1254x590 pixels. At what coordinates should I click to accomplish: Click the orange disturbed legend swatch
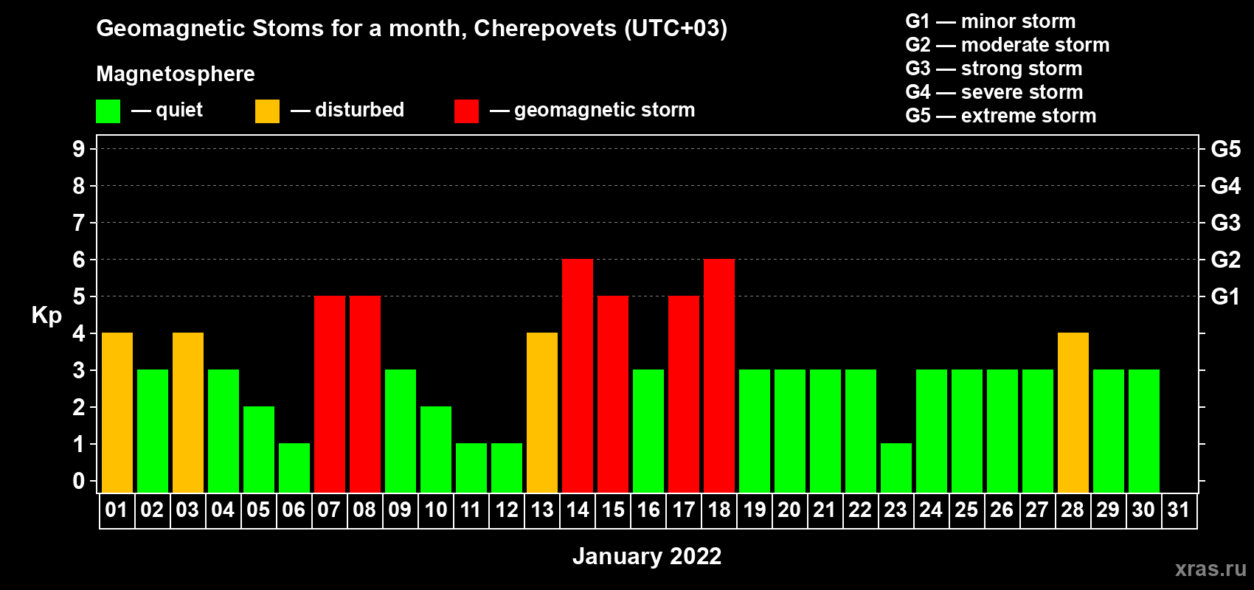267,111
